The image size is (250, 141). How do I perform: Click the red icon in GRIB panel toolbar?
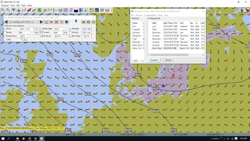tap(52, 22)
